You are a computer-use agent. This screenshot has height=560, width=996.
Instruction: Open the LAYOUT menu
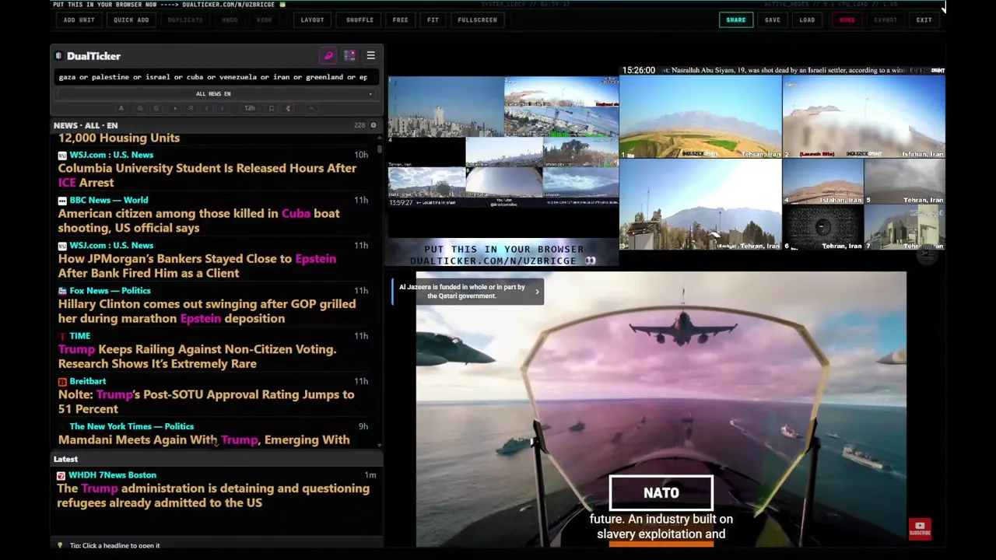(313, 20)
